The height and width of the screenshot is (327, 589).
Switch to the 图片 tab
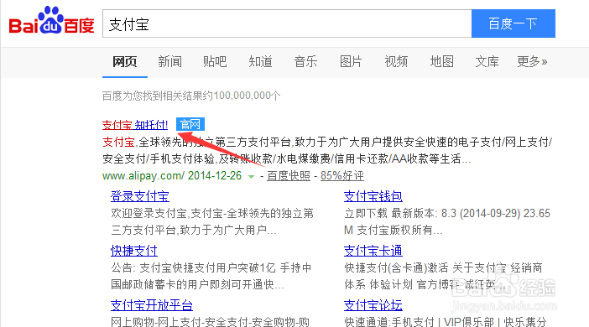(x=351, y=61)
